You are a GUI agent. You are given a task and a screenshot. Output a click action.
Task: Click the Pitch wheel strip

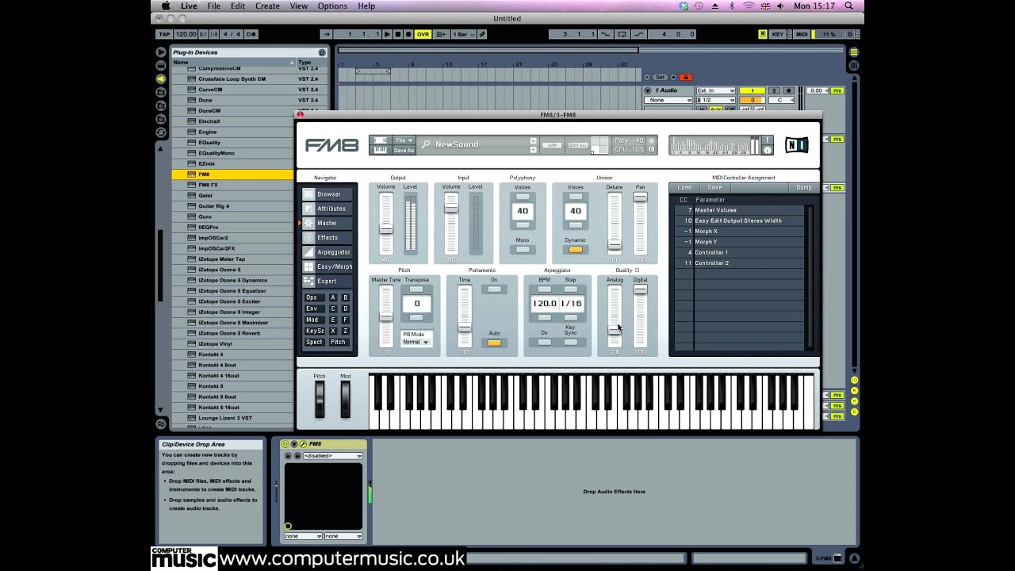pos(320,399)
